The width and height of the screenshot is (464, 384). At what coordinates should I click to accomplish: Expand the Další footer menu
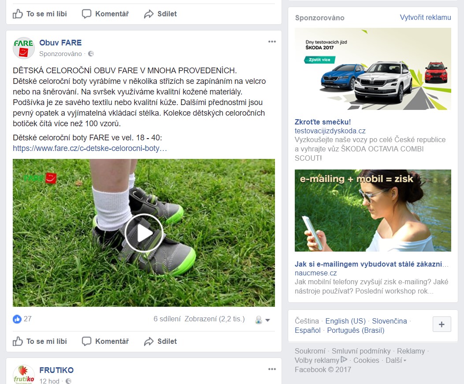pyautogui.click(x=396, y=360)
